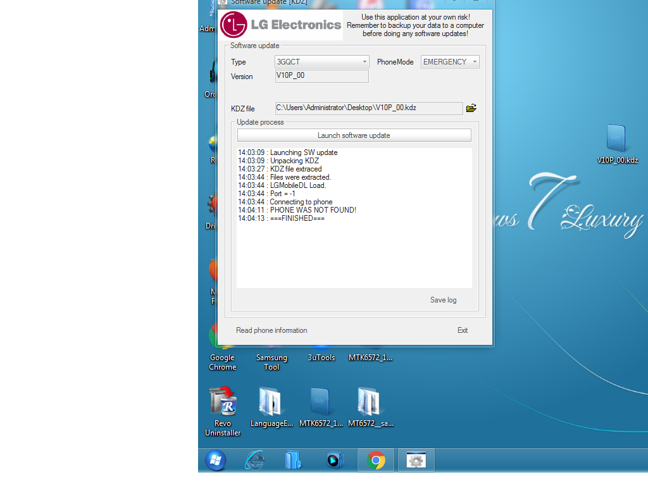Open Windows Explorer libraries taskbar icon
This screenshot has height=486, width=648.
coord(292,460)
